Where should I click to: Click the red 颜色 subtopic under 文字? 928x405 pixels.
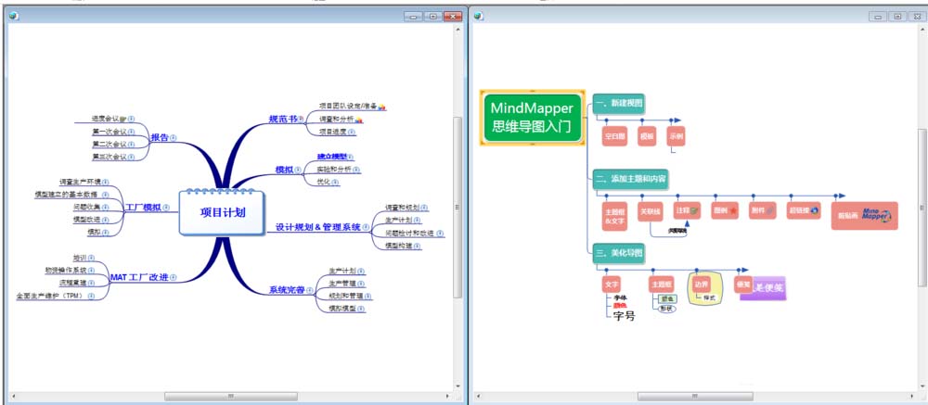620,305
